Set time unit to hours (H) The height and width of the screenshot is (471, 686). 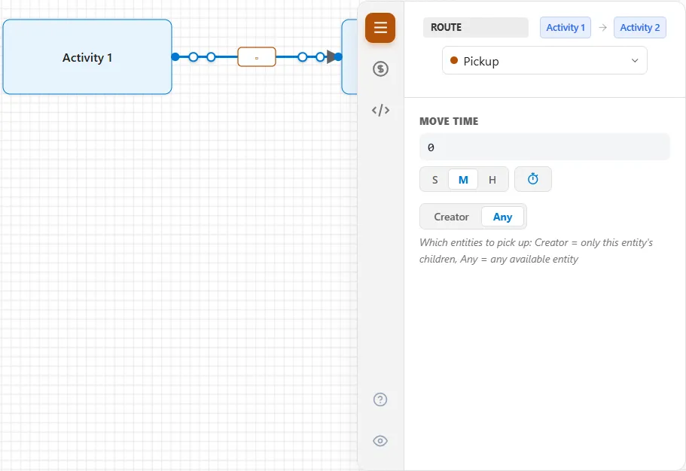point(492,180)
